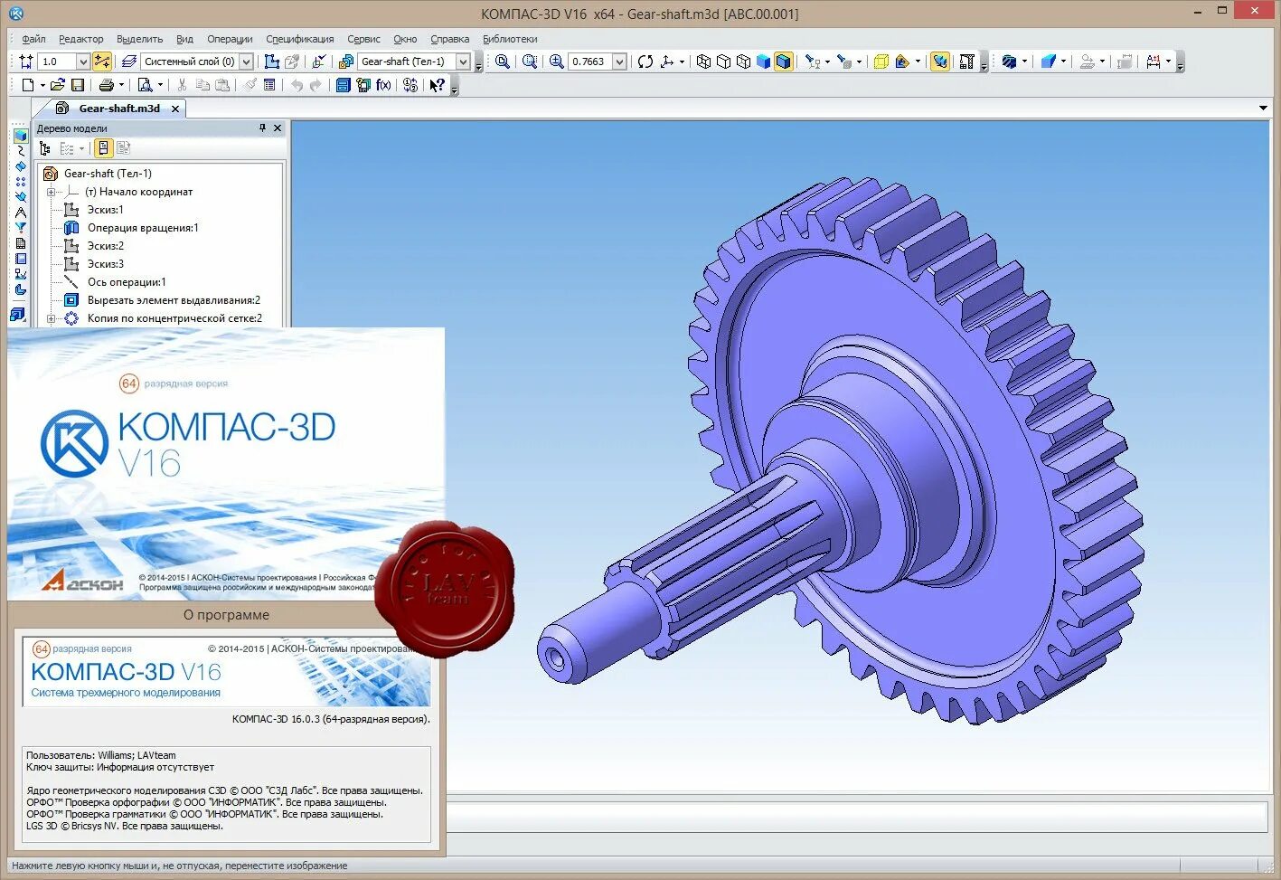Open the variables f(x) panel
The image size is (1281, 880).
click(384, 85)
